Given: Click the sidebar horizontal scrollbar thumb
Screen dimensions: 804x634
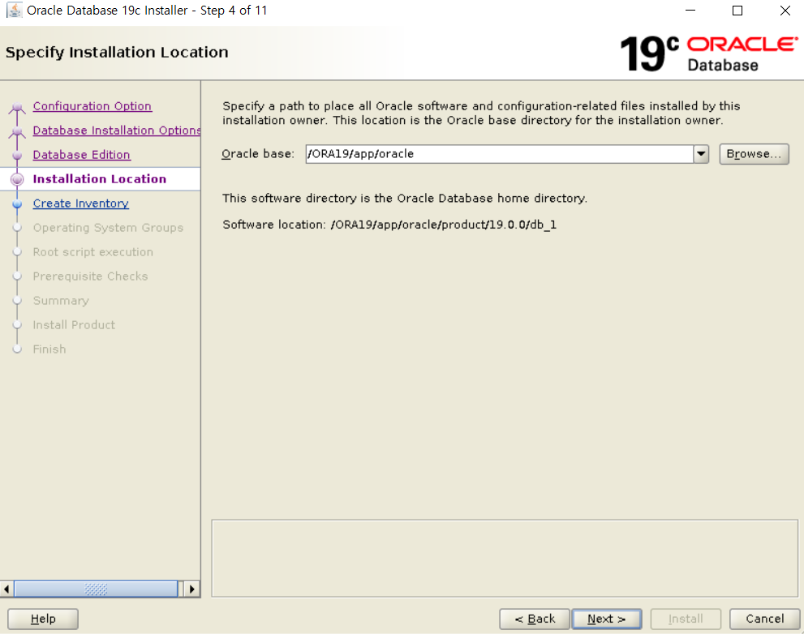Looking at the screenshot, I should coord(96,589).
